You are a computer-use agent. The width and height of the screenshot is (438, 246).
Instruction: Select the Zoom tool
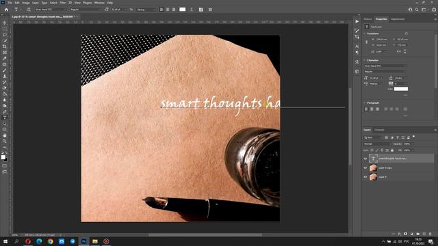tap(5, 141)
